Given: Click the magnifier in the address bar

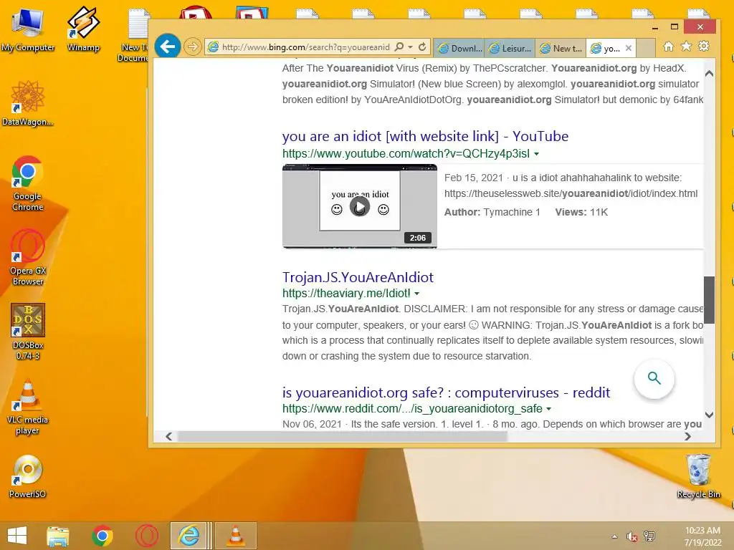Looking at the screenshot, I should (x=399, y=47).
